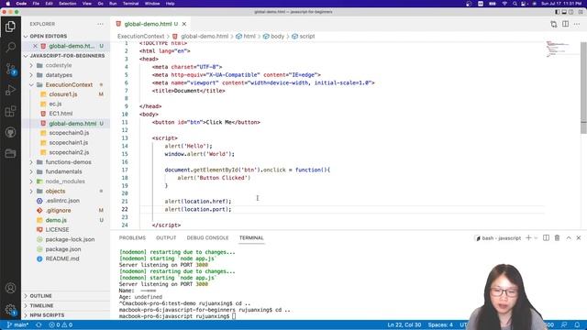Open .eslintrc.json file
587x330 pixels.
click(x=62, y=201)
